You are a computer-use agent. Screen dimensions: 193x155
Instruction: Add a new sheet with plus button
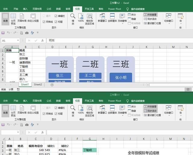pyautogui.click(x=52, y=85)
